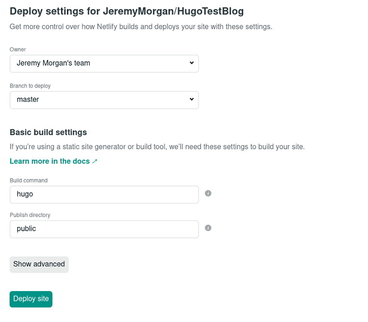Focus the Publish directory input field
Screen dimensions: 368x322
coord(104,229)
